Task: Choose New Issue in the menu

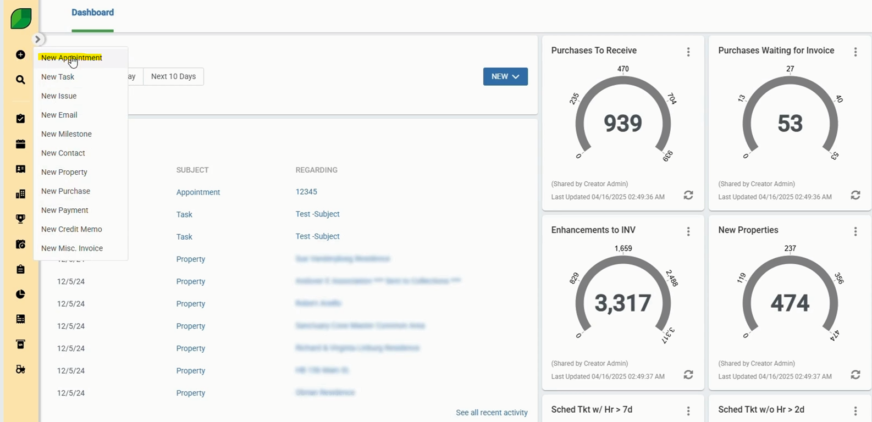Action: pos(81,96)
